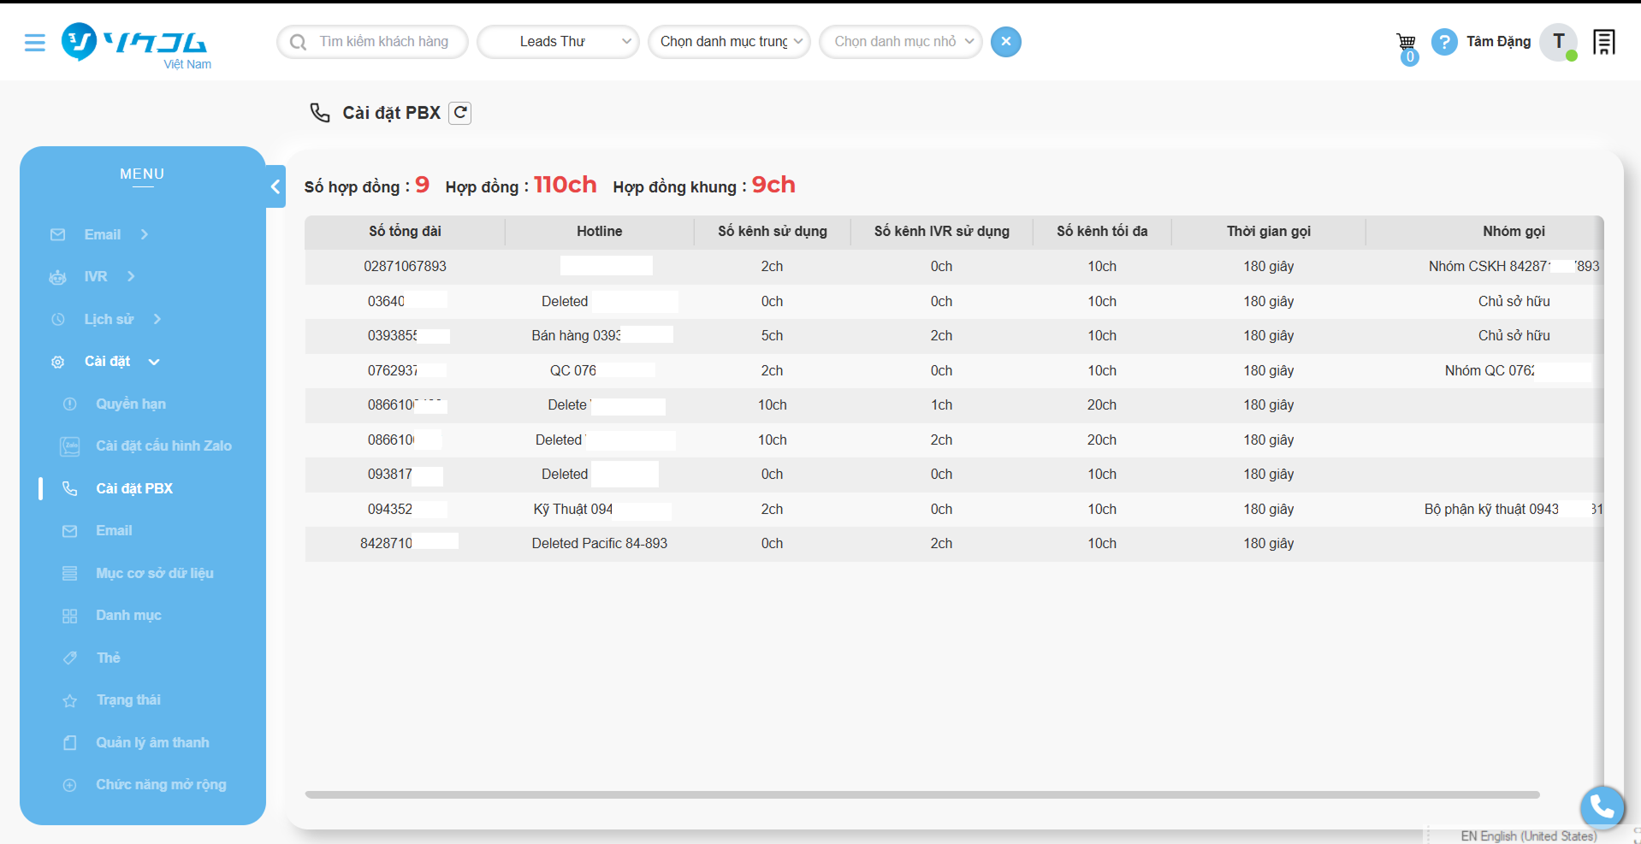Click the database list icon

[x=70, y=573]
